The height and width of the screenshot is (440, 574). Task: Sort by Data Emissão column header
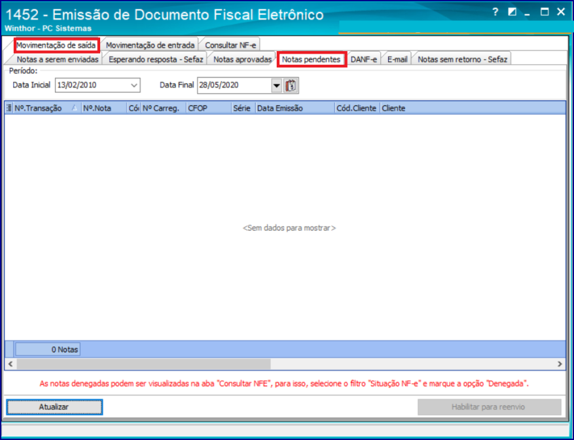click(x=295, y=108)
